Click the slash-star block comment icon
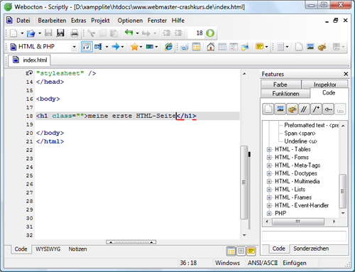 316,109
